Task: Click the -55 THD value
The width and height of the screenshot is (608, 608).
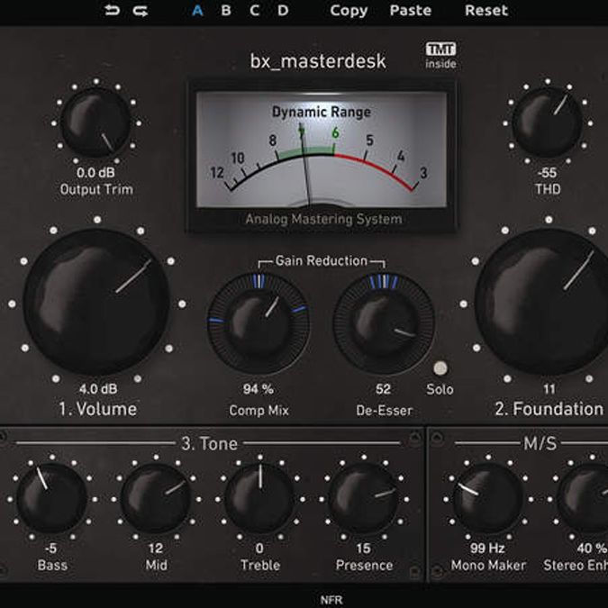Action: (547, 173)
